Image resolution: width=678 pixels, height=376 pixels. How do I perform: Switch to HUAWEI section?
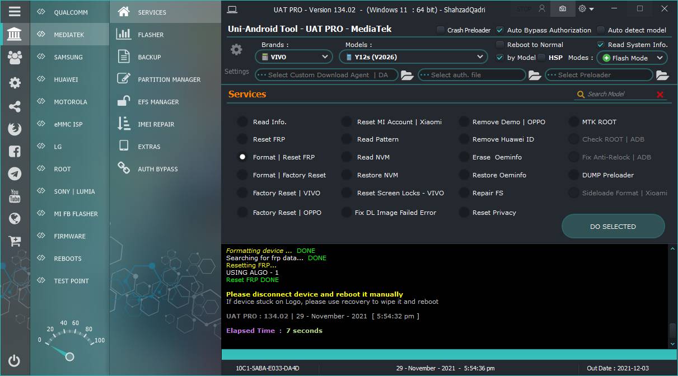(70, 79)
